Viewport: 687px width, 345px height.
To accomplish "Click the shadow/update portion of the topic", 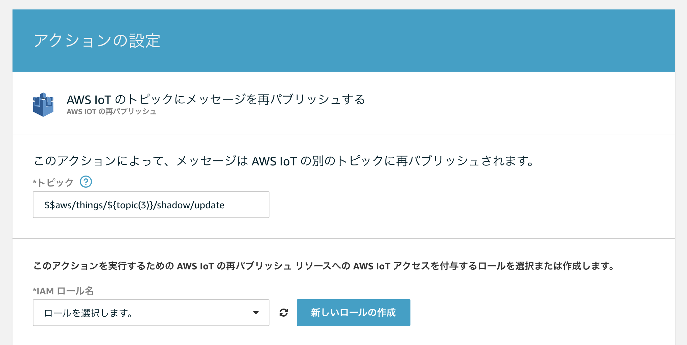I will (x=191, y=205).
